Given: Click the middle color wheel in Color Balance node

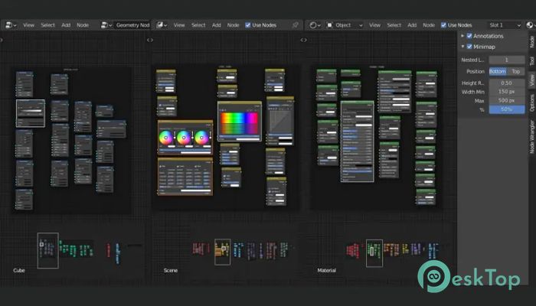Looking at the screenshot, I should pyautogui.click(x=184, y=138).
